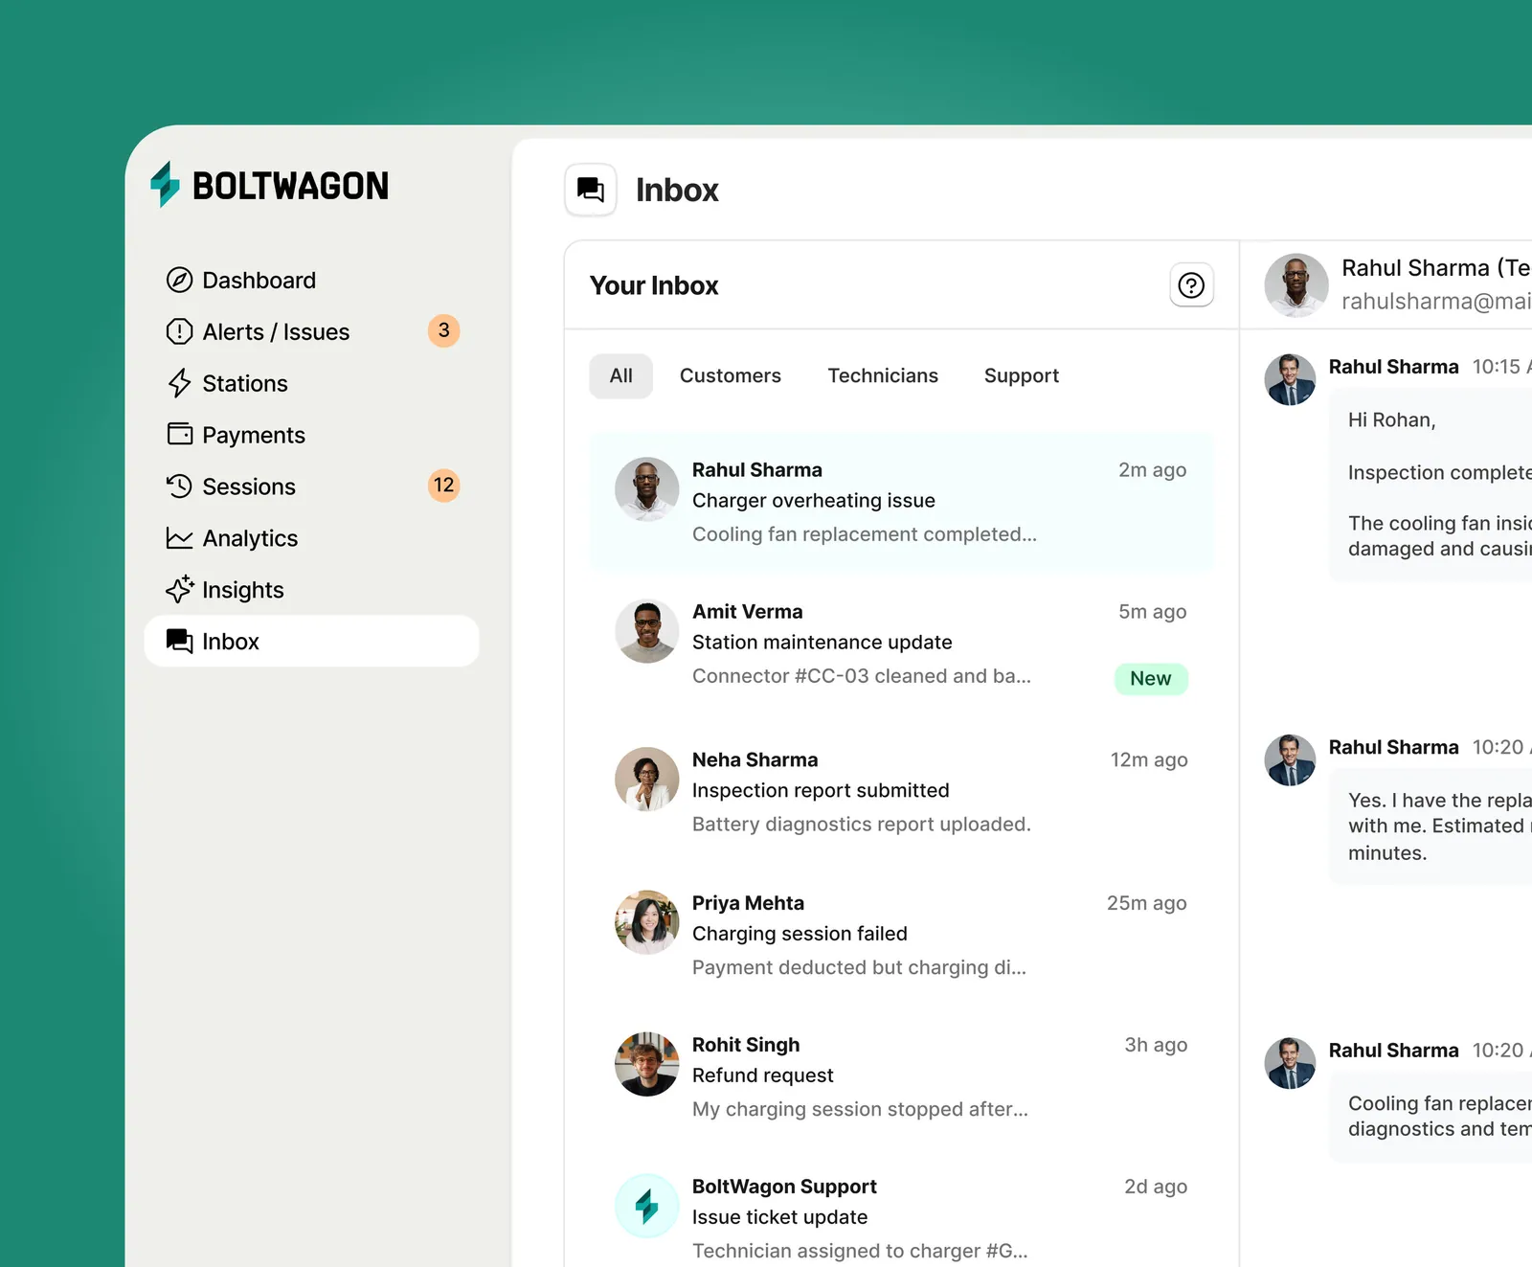Click Rahul Sharma's avatar in inbox list
This screenshot has height=1267, width=1532.
point(646,488)
